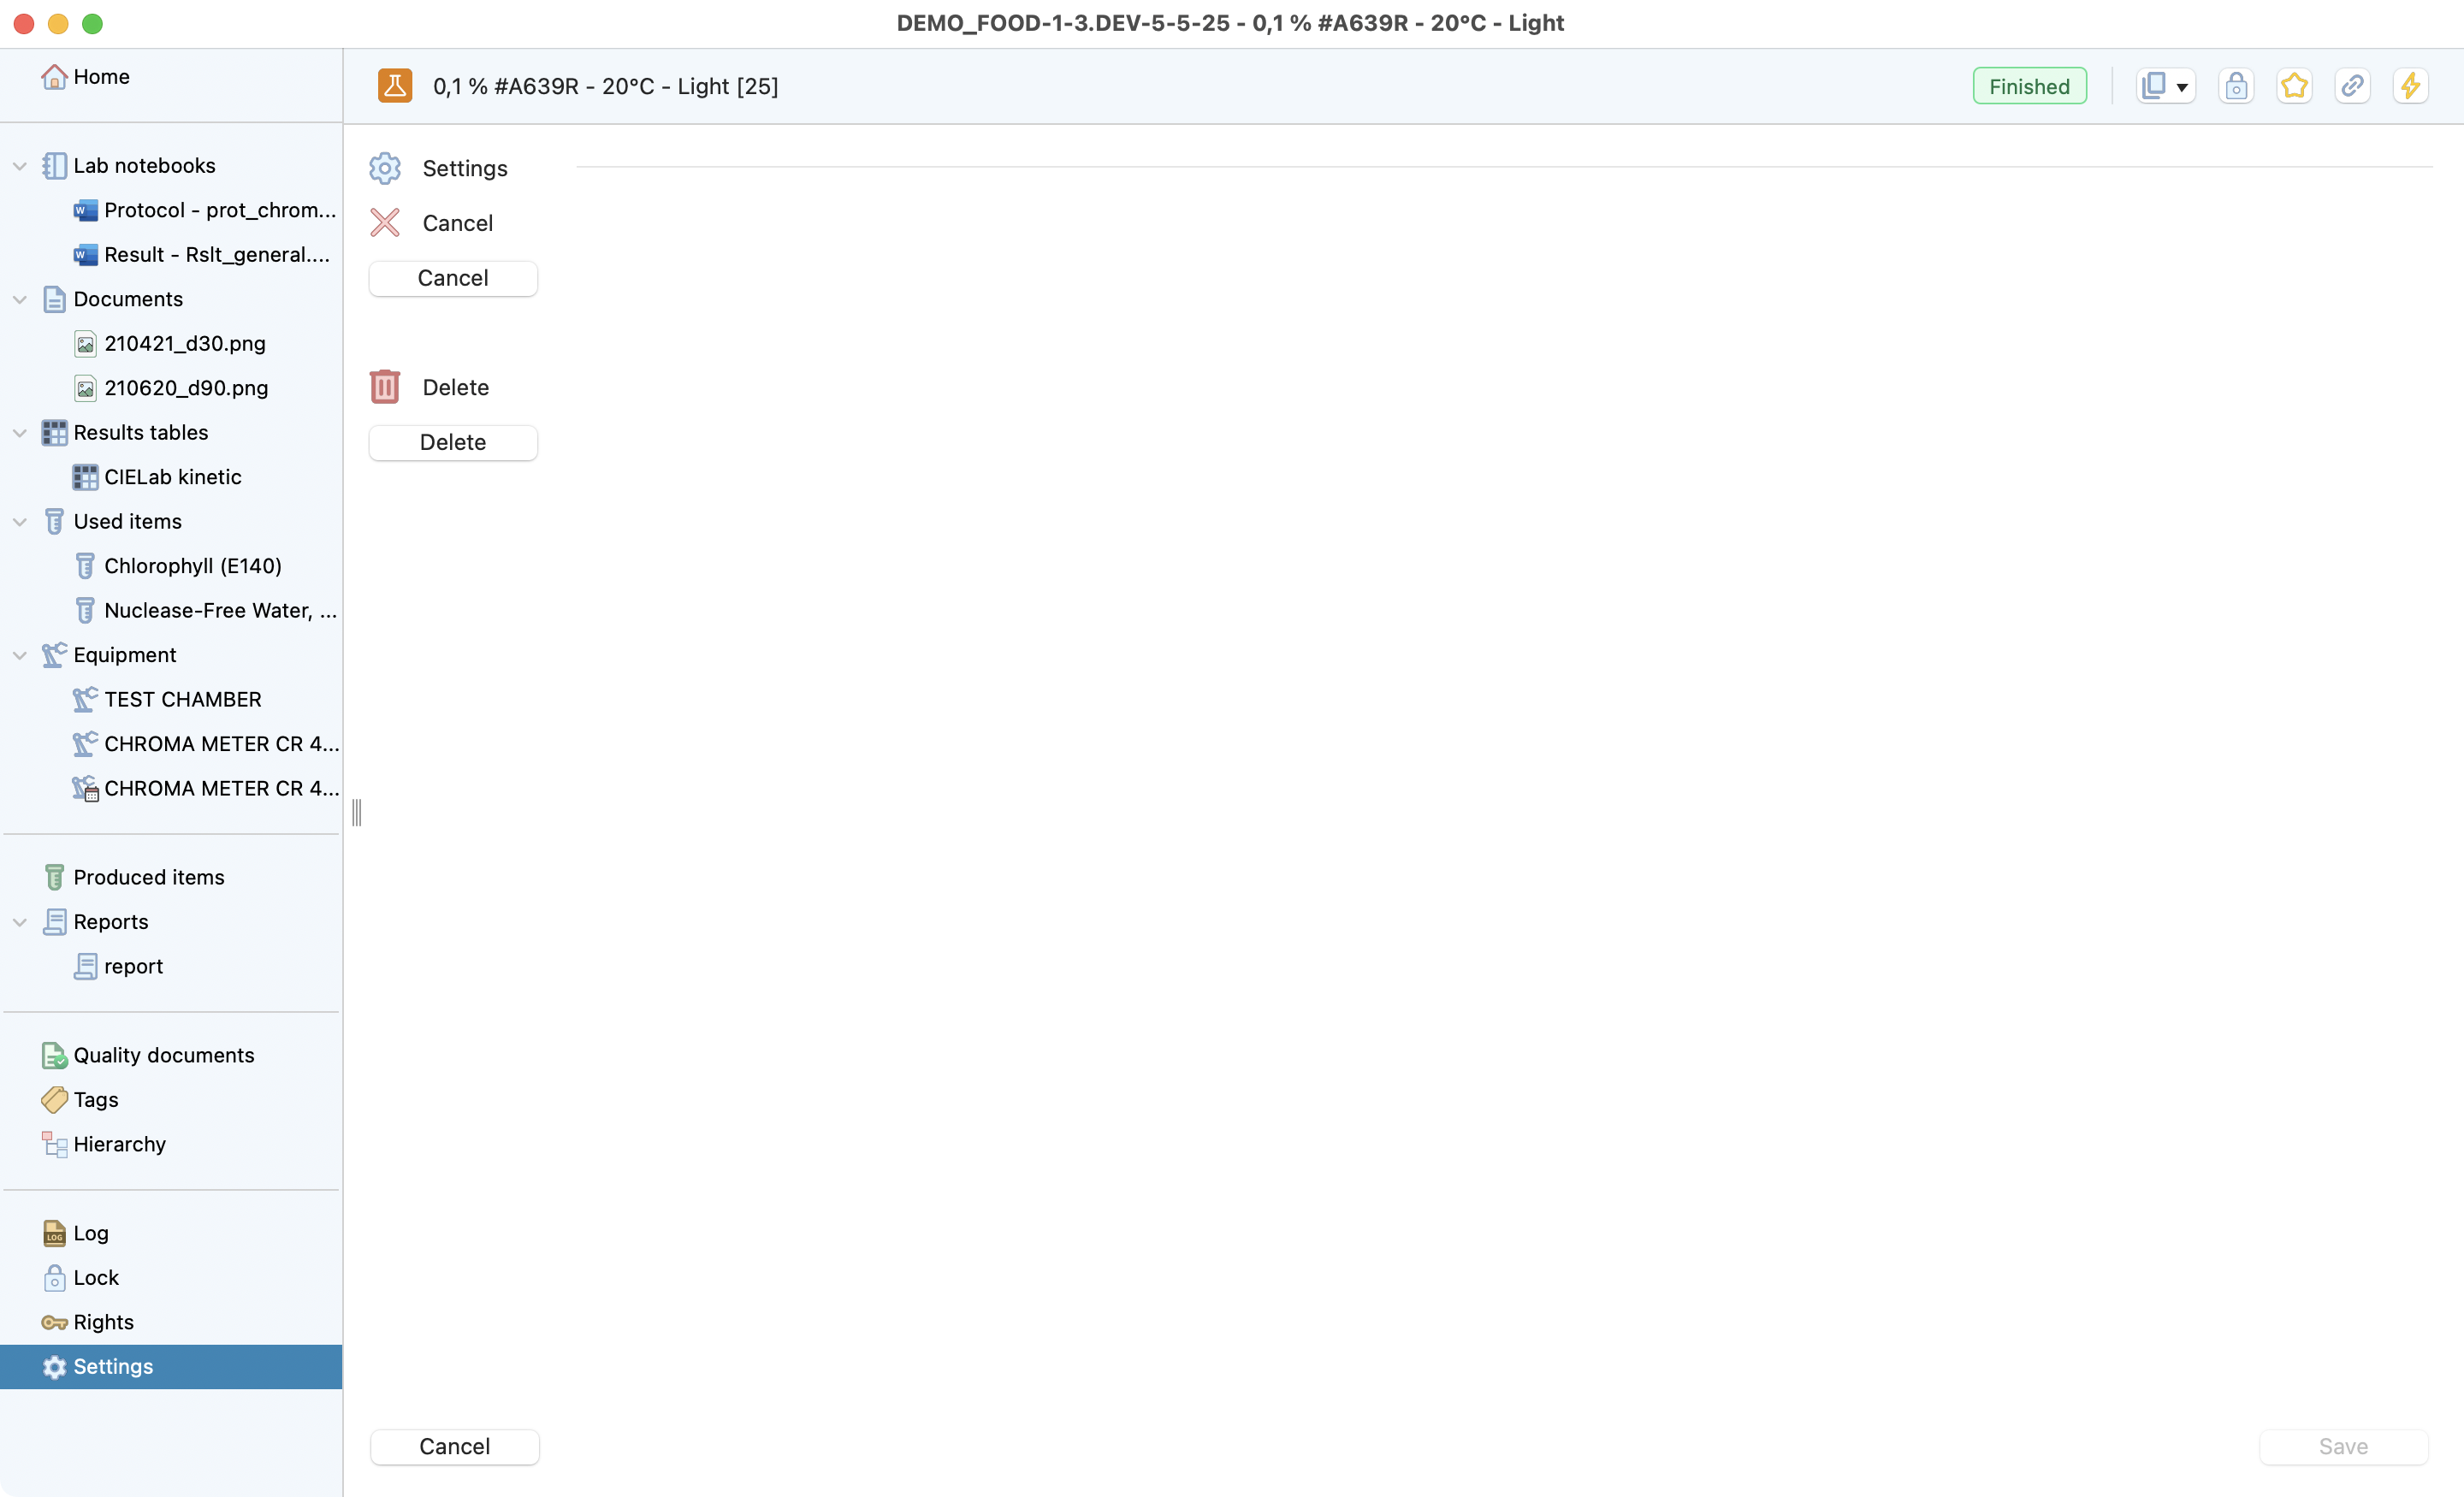The image size is (2464, 1497).
Task: Click the sidebar splitter handle
Action: coord(357,812)
